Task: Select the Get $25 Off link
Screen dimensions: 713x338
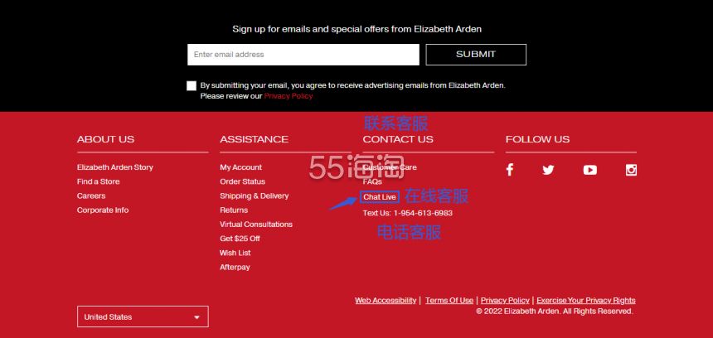Action: click(x=240, y=239)
